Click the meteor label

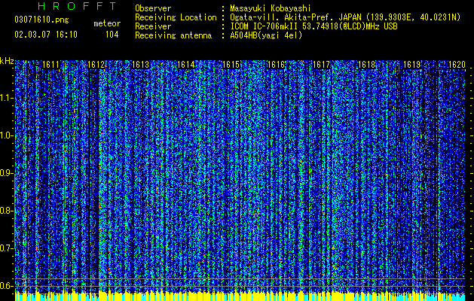point(107,23)
